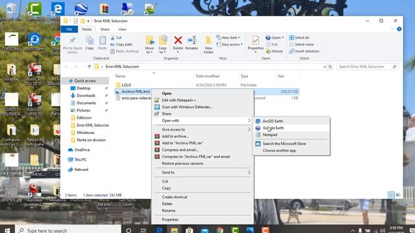Click the Paste icon in the ribbon
415x233 pixels.
(x=102, y=40)
